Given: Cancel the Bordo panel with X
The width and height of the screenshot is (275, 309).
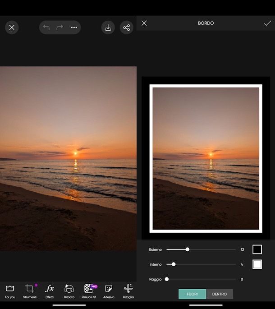Looking at the screenshot, I should point(144,23).
